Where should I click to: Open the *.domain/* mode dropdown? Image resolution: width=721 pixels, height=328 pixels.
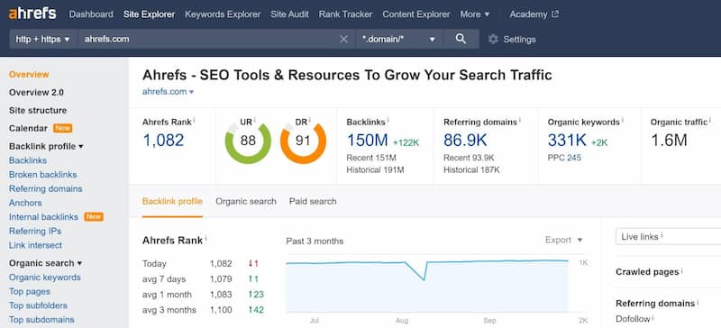[x=399, y=39]
